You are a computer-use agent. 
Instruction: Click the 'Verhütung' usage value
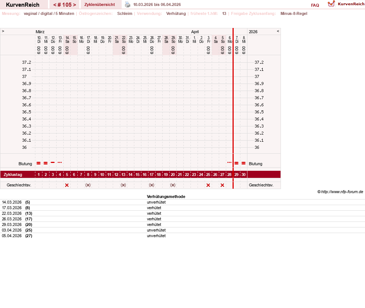[176, 13]
